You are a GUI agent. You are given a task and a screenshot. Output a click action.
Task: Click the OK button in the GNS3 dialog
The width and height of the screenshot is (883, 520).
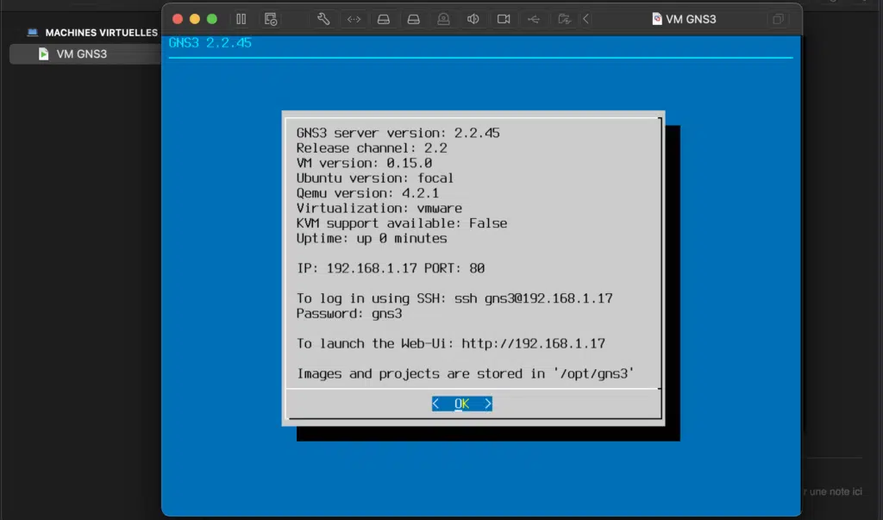coord(462,404)
